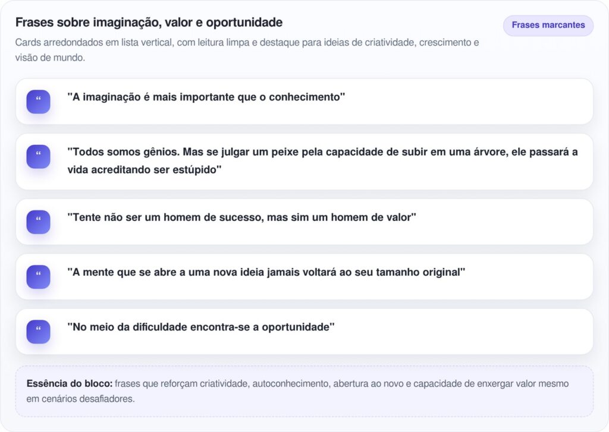Click the heading 'Frases sobre imaginação, valor e oportunidade'
The width and height of the screenshot is (609, 432).
[149, 23]
